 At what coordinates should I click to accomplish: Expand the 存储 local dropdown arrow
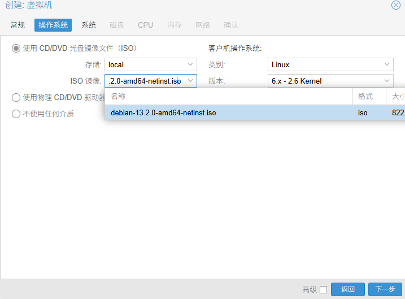[x=190, y=65]
